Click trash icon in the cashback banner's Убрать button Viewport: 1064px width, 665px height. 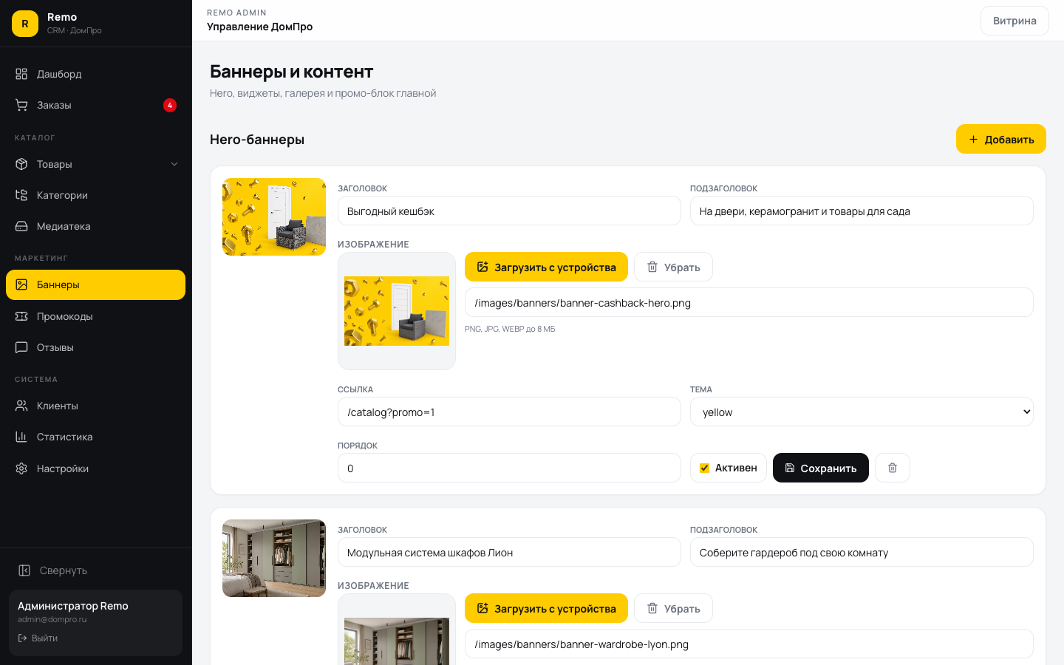pyautogui.click(x=652, y=267)
